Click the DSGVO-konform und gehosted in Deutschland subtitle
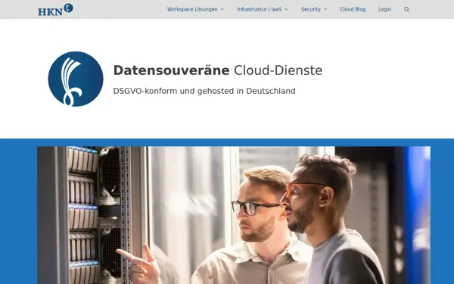 tap(204, 91)
